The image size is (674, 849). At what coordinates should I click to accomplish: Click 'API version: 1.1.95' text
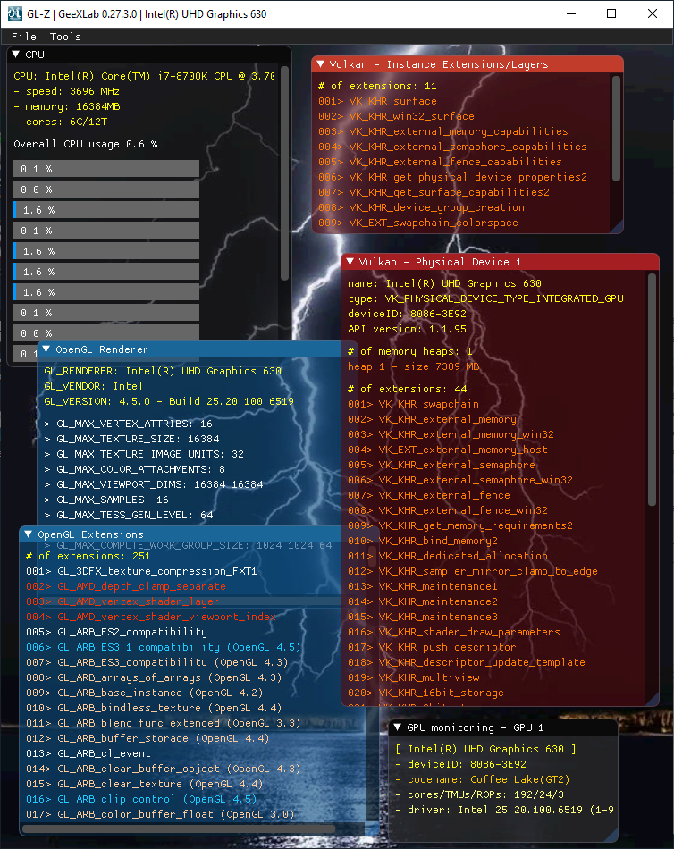407,329
